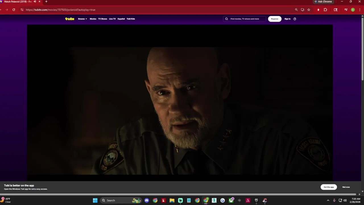Click the volume speaker icon in system tray
Image resolution: width=364 pixels, height=205 pixels.
coord(345,200)
